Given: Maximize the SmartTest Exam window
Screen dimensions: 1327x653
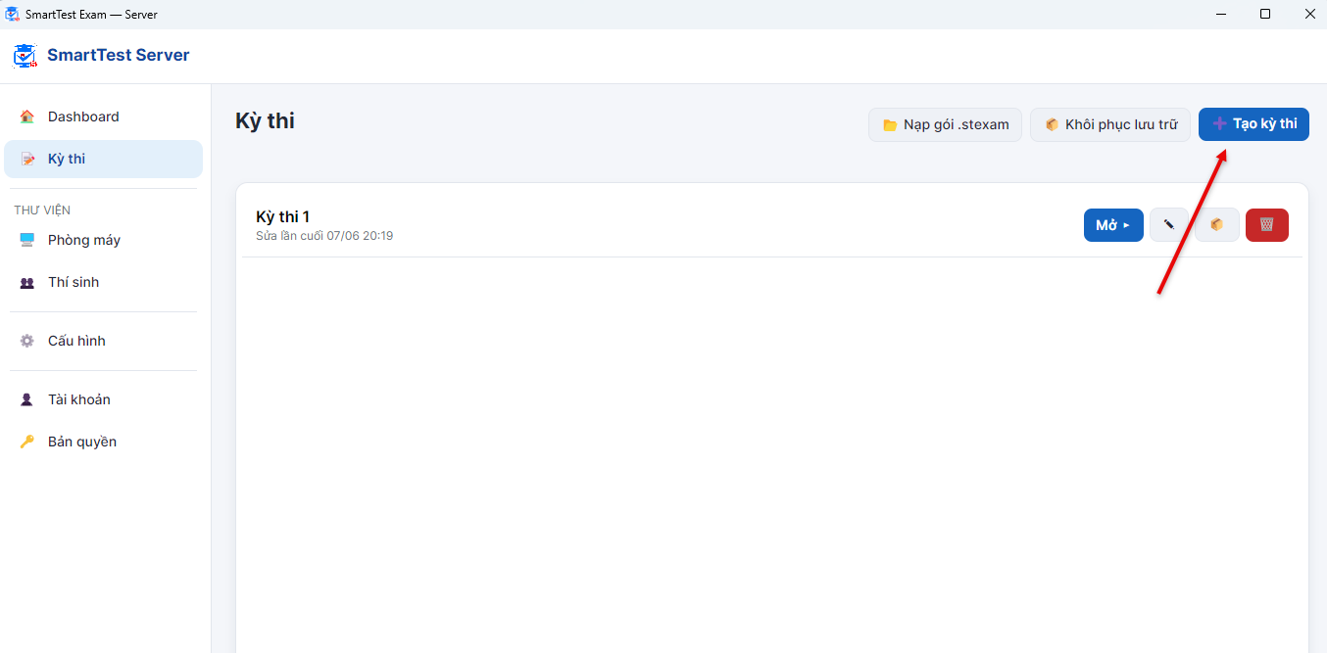Looking at the screenshot, I should tap(1265, 14).
